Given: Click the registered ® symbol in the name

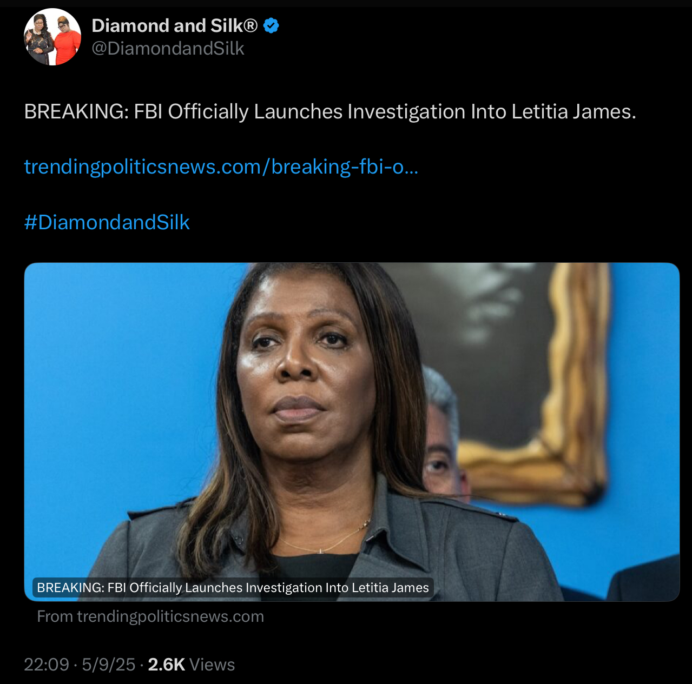Looking at the screenshot, I should coord(251,25).
